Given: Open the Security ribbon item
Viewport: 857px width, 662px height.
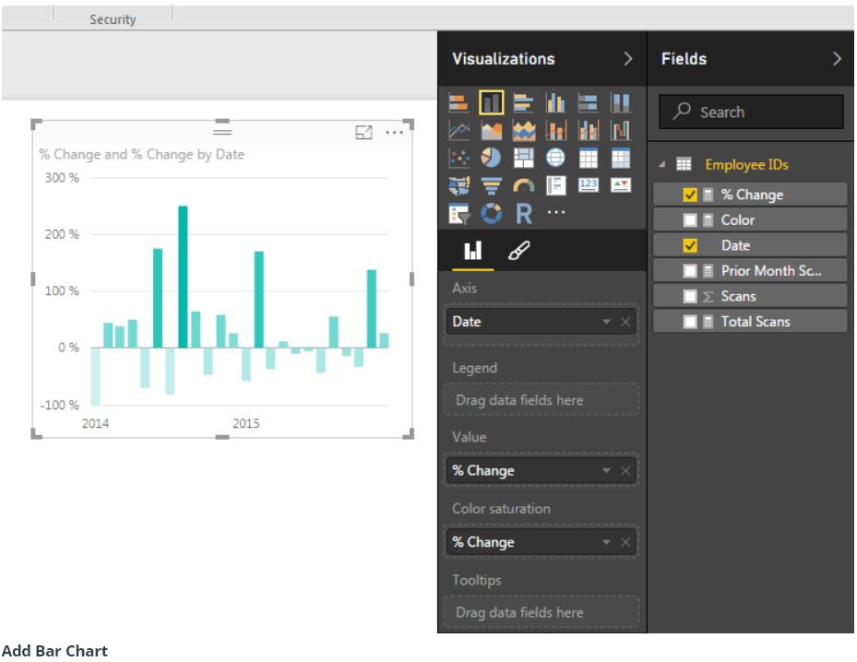Looking at the screenshot, I should [x=113, y=19].
